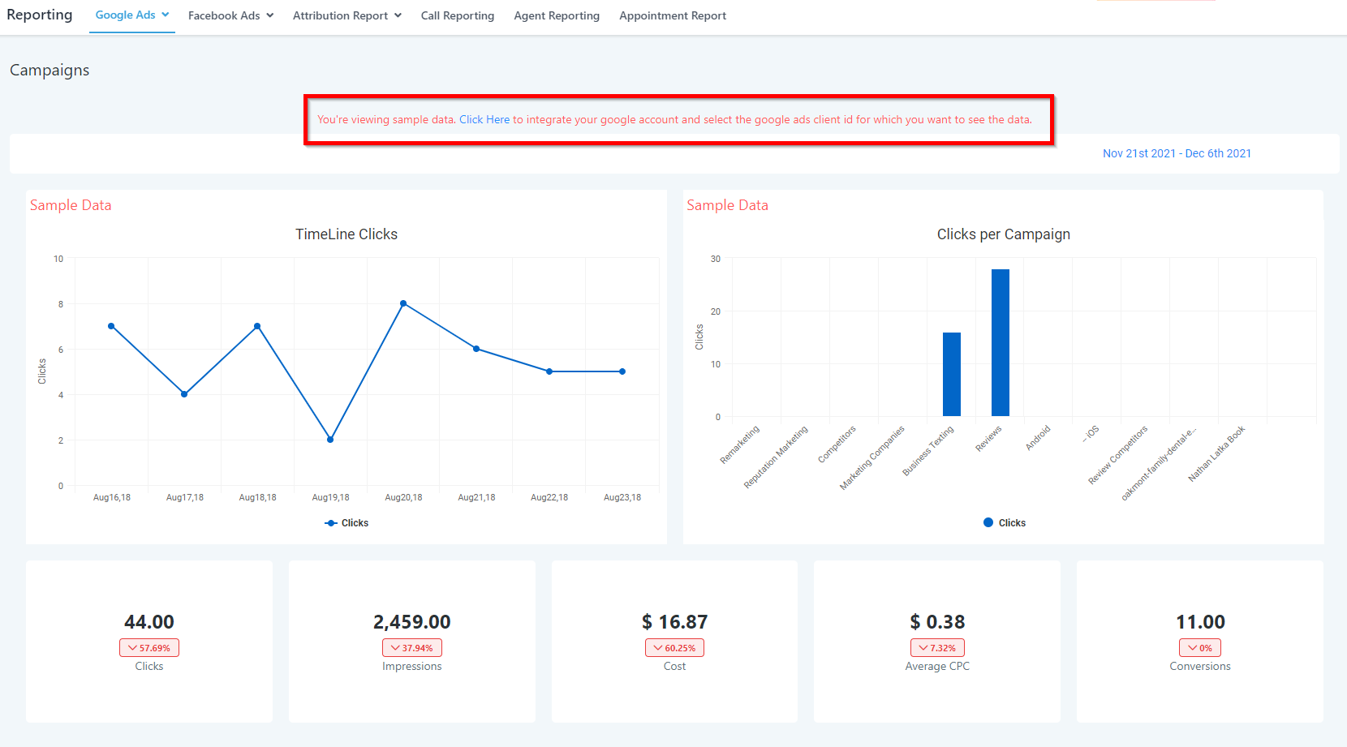This screenshot has width=1347, height=747.
Task: Toggle Clicks legend marker in TimeLine chart
Action: point(331,523)
